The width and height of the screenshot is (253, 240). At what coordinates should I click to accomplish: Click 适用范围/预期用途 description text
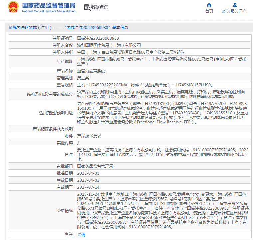pos(163,113)
